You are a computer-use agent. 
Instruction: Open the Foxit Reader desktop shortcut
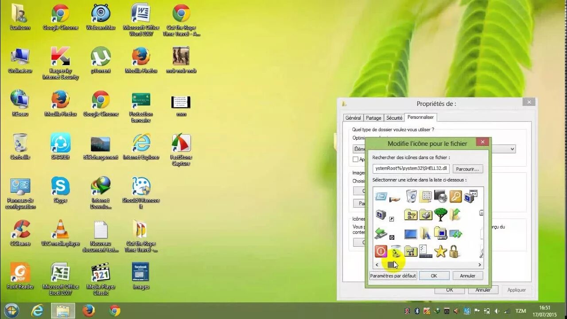(20, 276)
